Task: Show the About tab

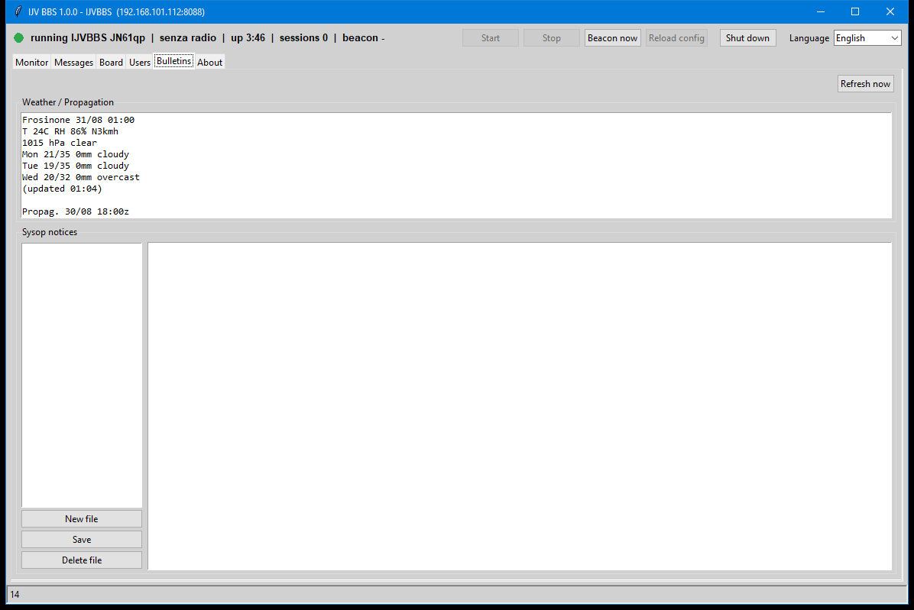Action: pos(210,63)
